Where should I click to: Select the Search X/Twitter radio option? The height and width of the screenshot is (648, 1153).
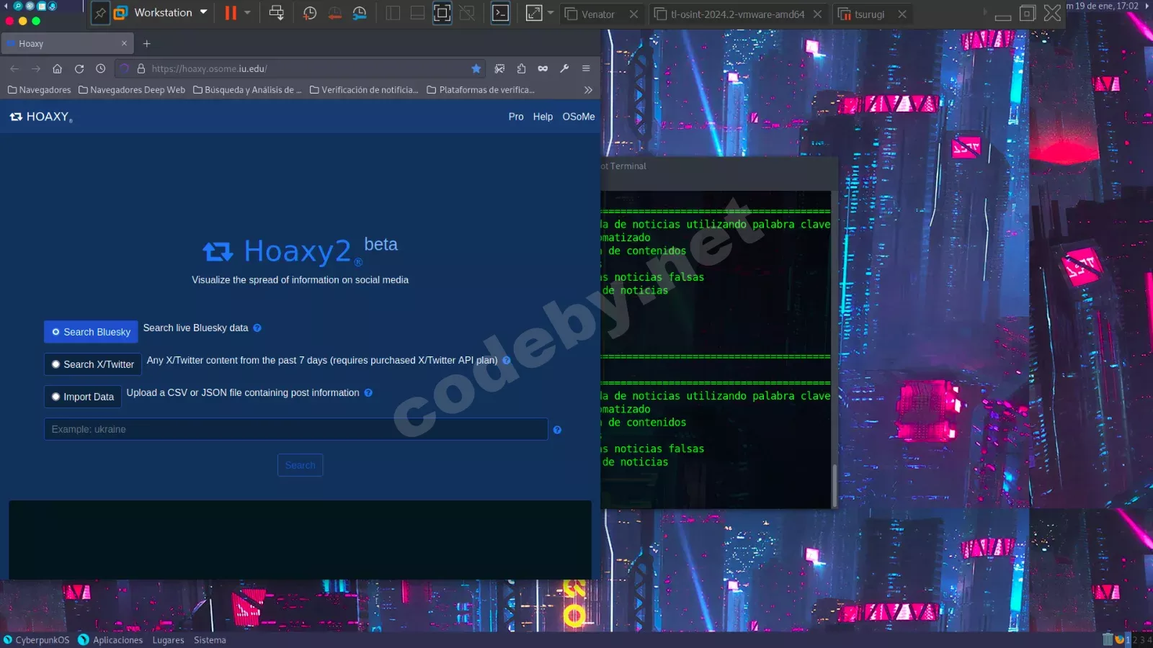(x=93, y=364)
